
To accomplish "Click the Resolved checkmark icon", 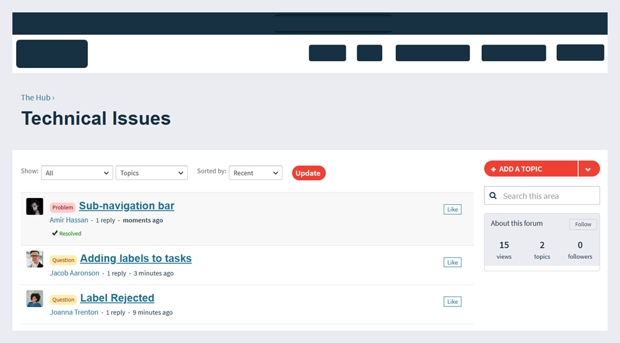I will [x=55, y=233].
